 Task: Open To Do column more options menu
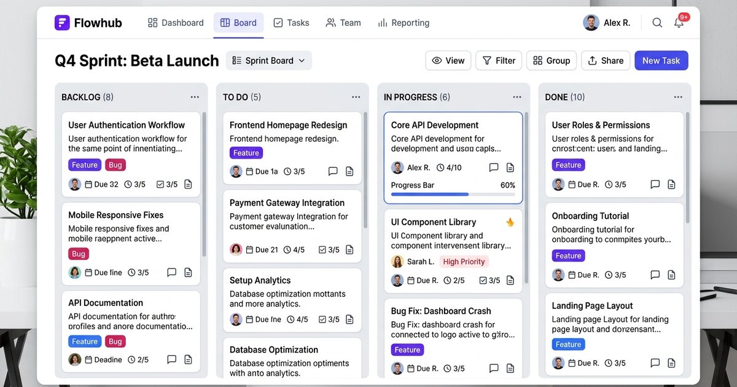[x=356, y=97]
